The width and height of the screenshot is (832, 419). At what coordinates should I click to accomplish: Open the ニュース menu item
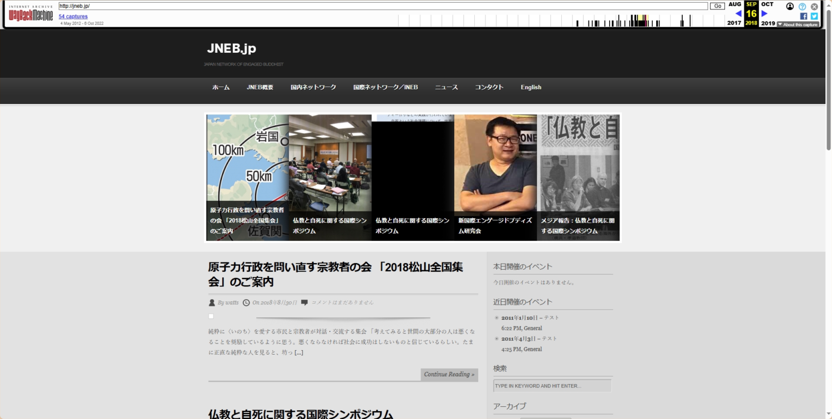click(447, 87)
